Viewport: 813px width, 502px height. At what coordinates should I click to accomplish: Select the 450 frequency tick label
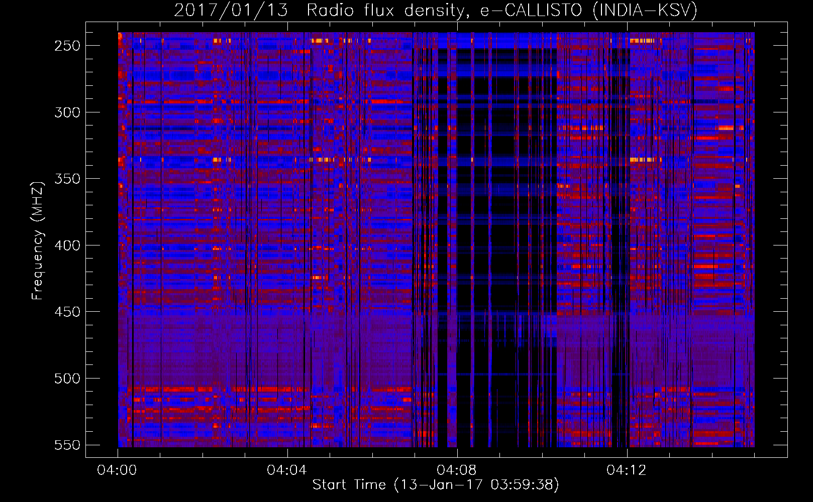point(67,312)
